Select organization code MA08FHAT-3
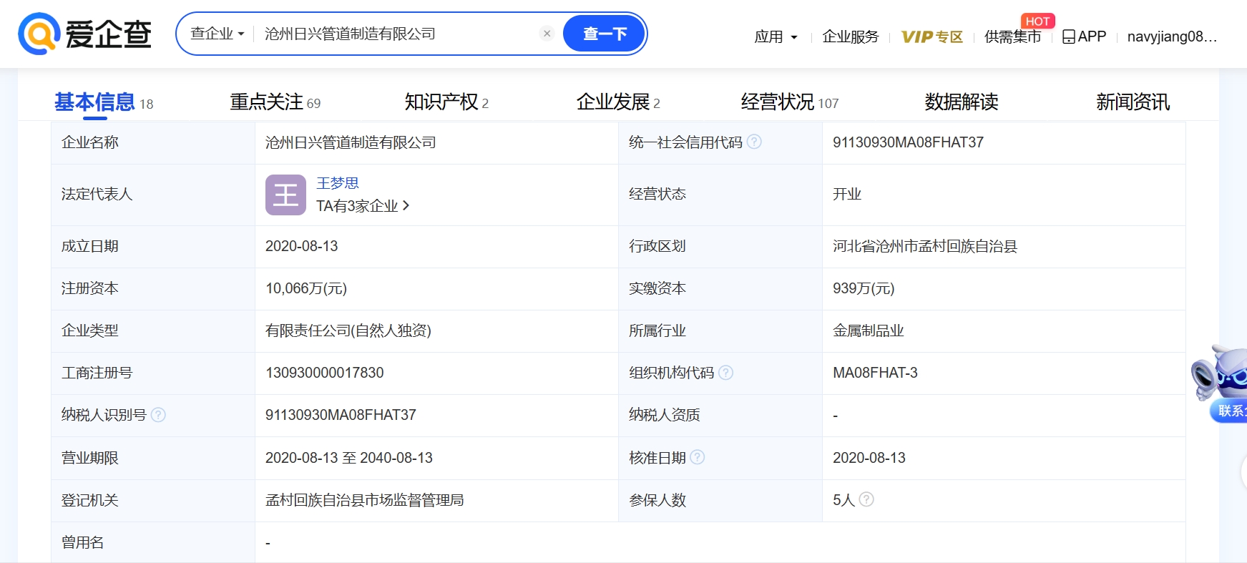1247x563 pixels. 875,373
